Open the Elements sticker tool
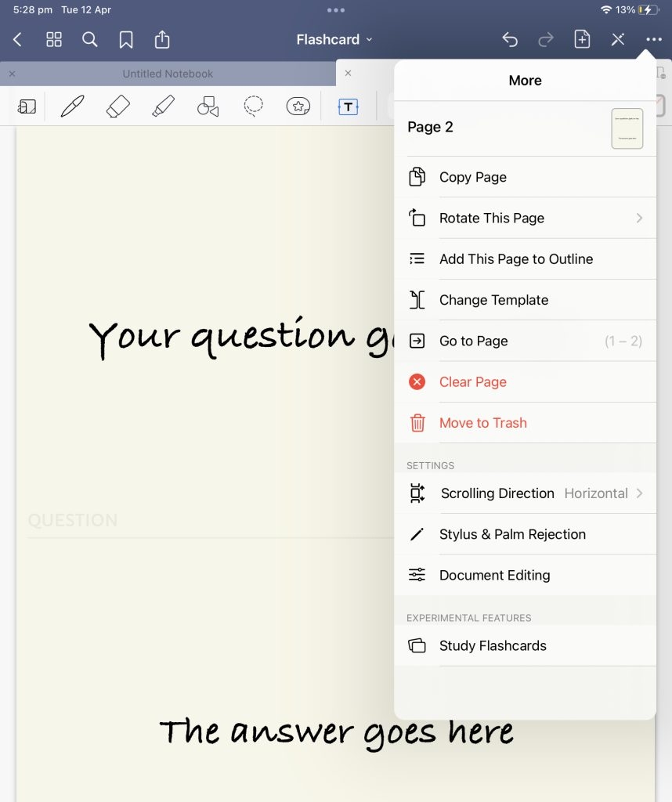The height and width of the screenshot is (802, 672). (x=298, y=106)
